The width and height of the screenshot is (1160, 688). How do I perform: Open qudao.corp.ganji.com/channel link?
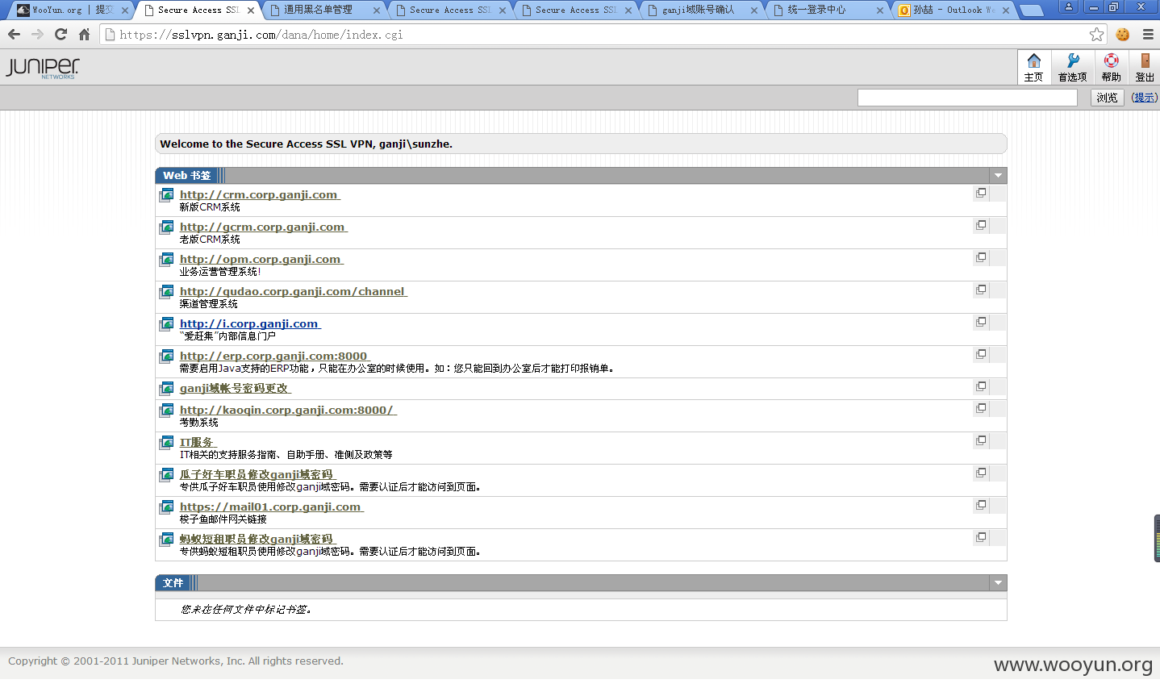click(293, 291)
